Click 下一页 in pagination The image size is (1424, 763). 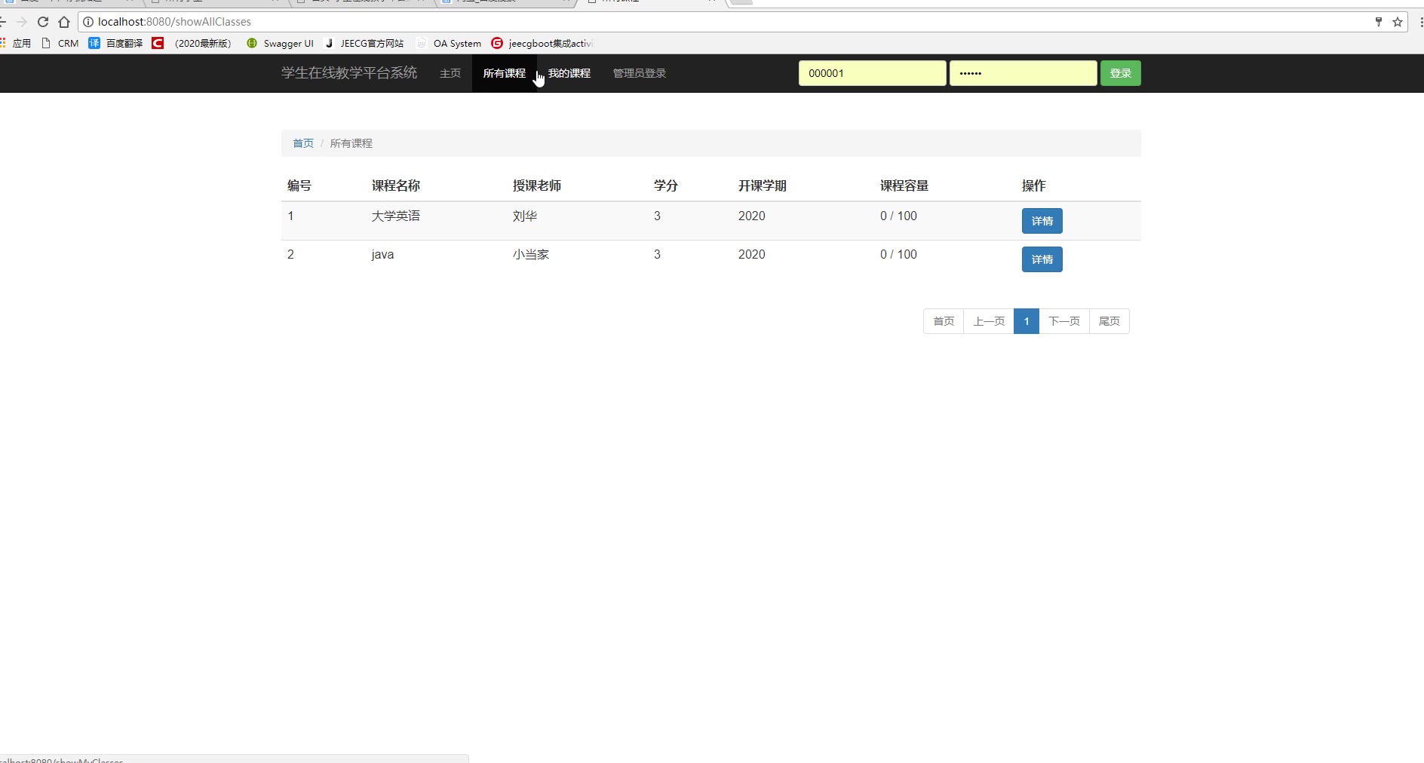click(1064, 321)
